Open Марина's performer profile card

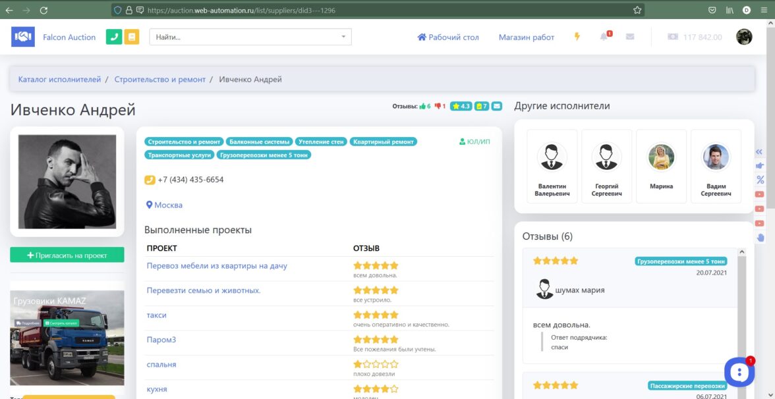click(x=661, y=165)
